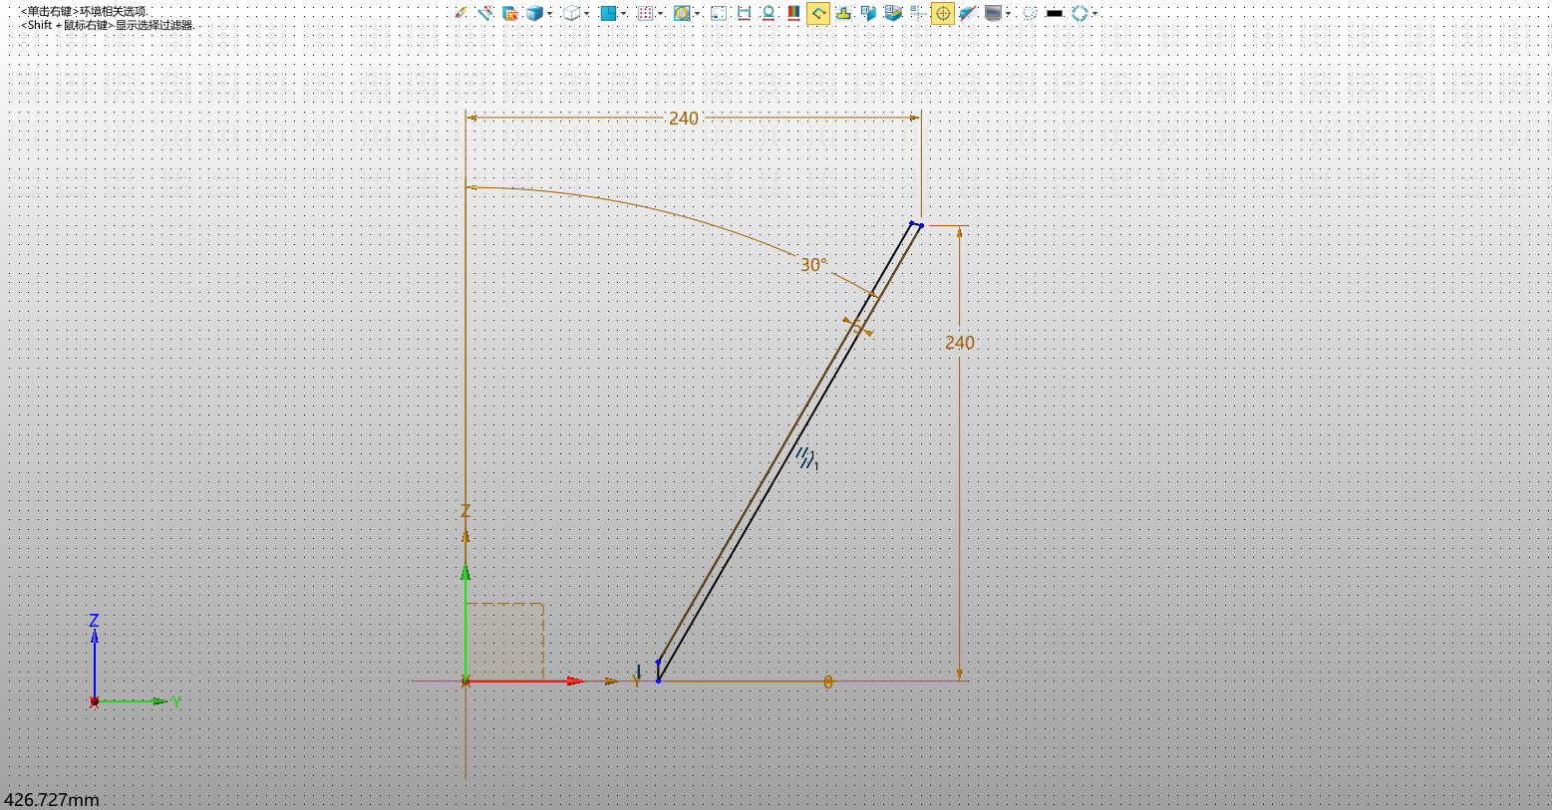Select the vertical 240 dimension on right
This screenshot has width=1552, height=810.
tap(959, 343)
